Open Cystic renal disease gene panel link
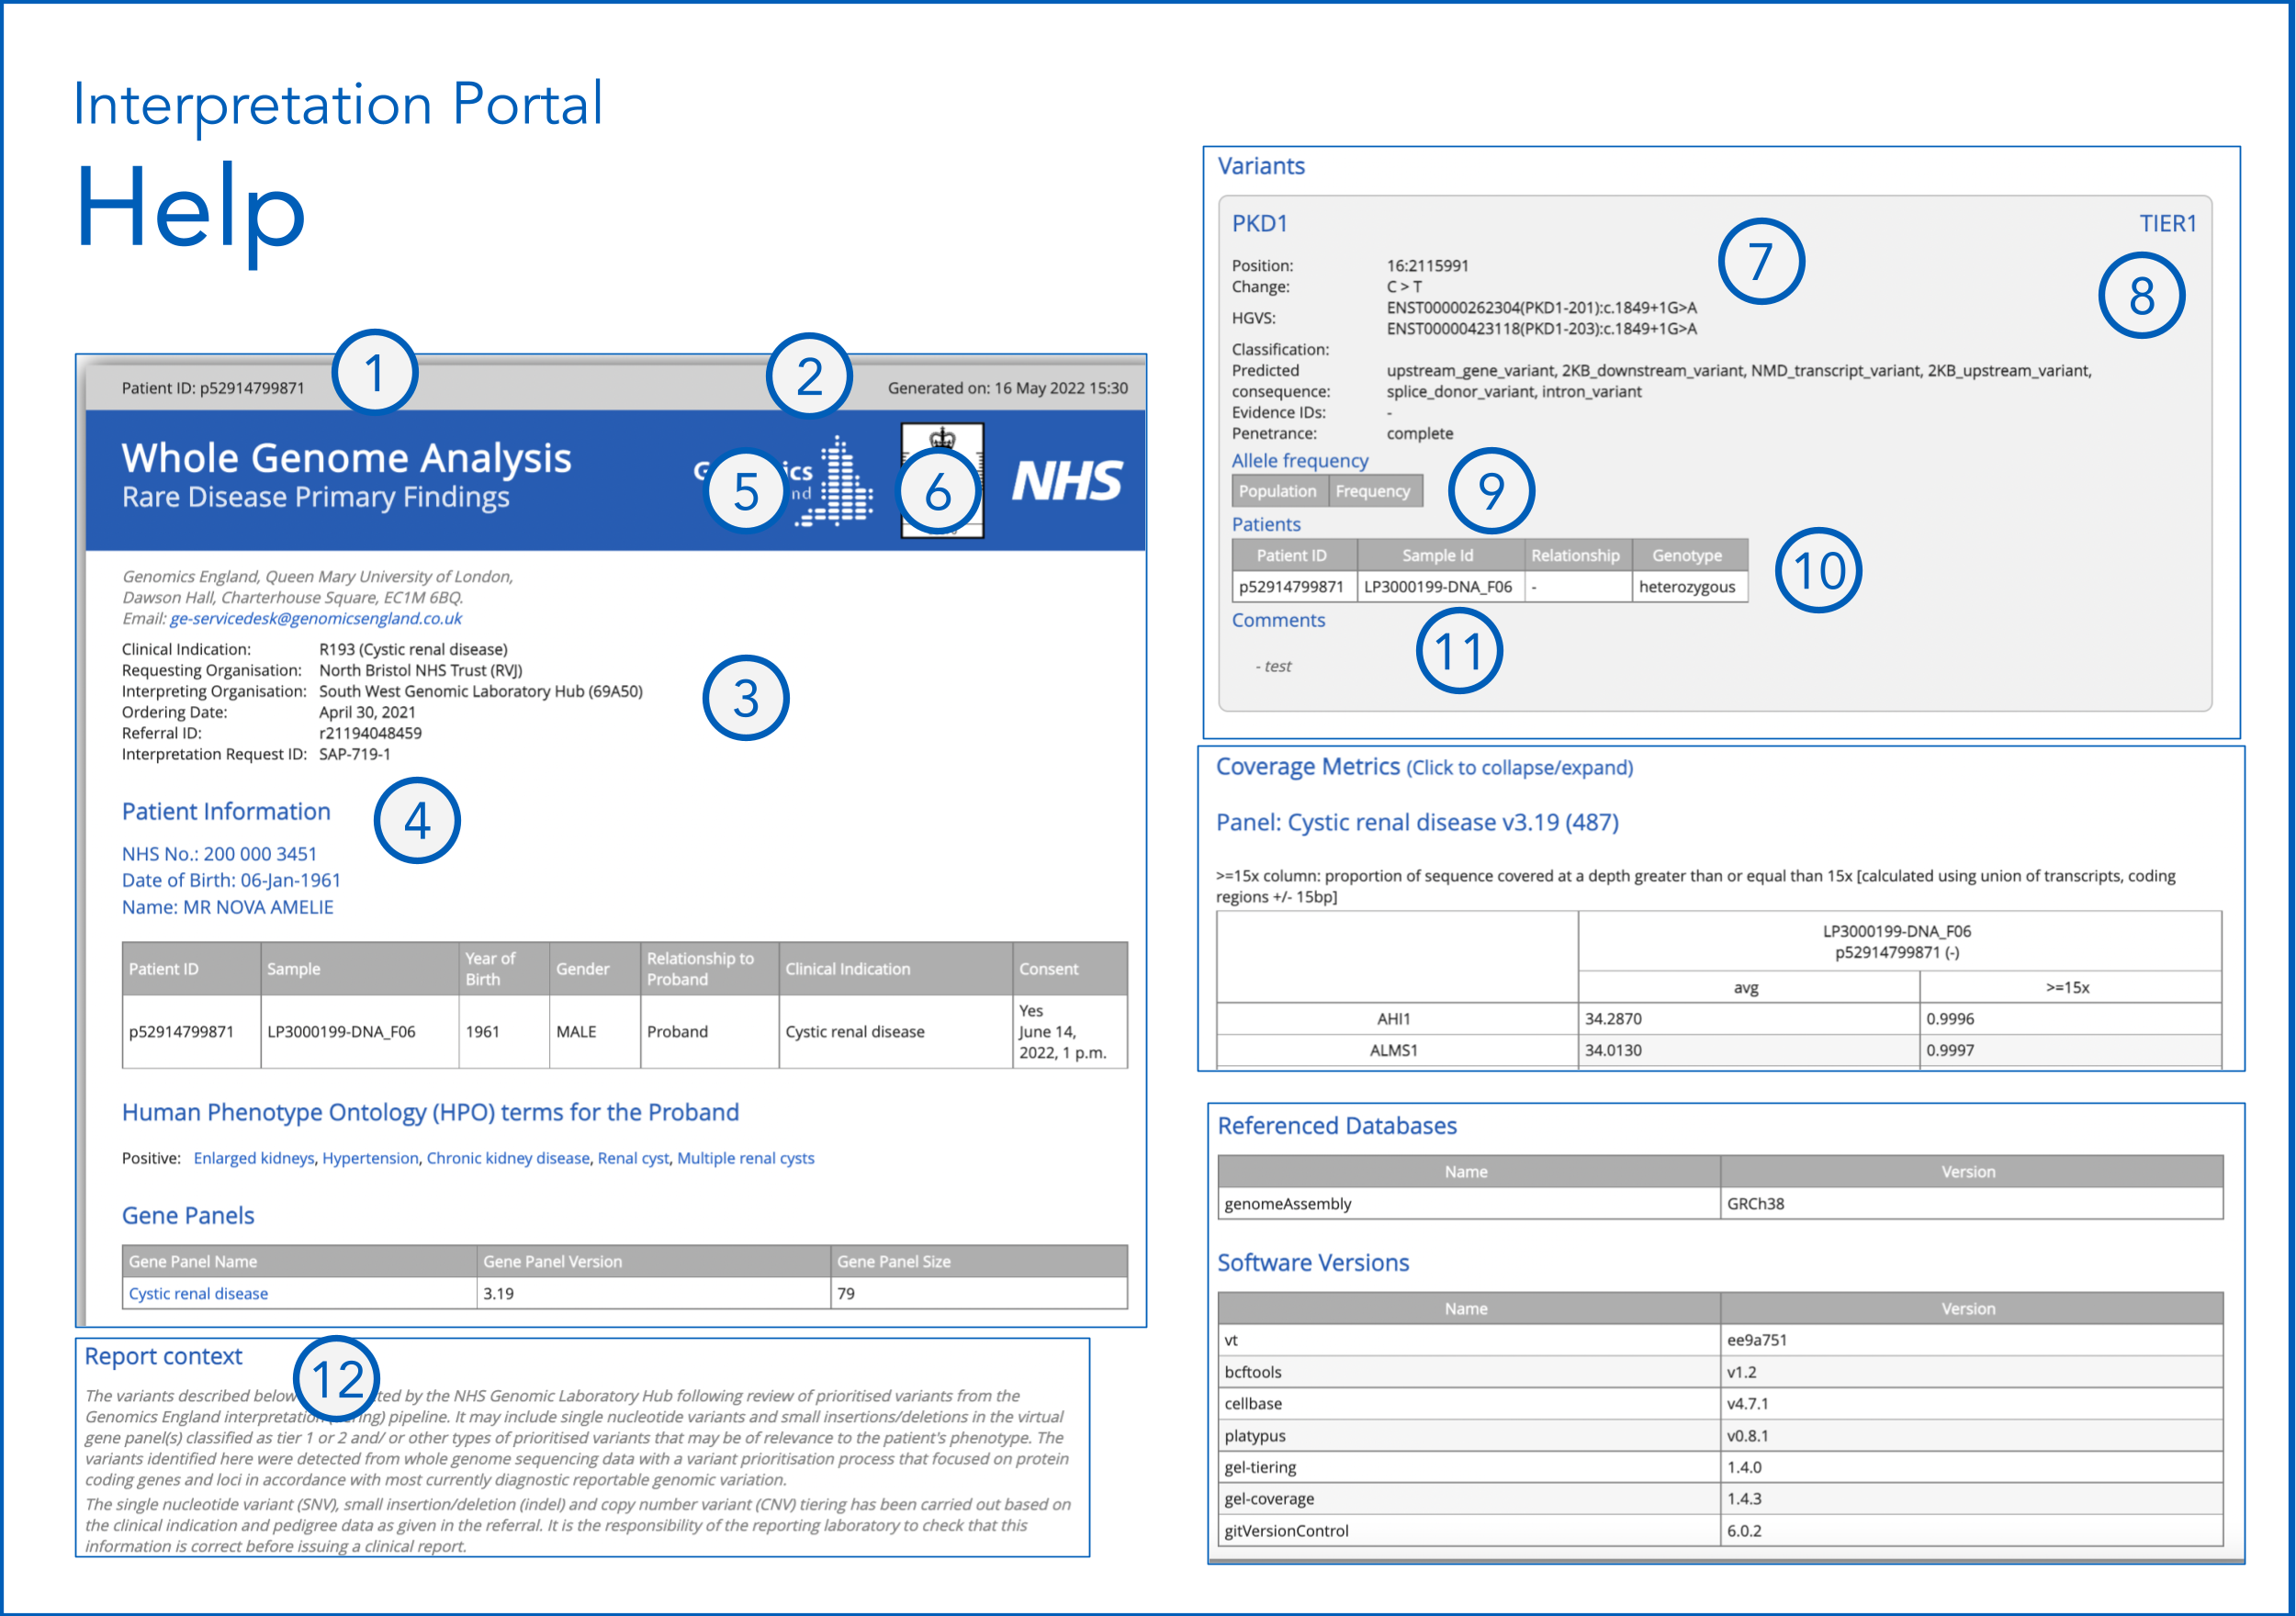Screen dimensions: 2296x1616 [x=198, y=1293]
